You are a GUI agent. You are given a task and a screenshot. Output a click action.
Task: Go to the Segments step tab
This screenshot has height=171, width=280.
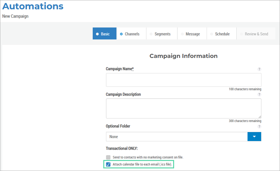pos(162,33)
